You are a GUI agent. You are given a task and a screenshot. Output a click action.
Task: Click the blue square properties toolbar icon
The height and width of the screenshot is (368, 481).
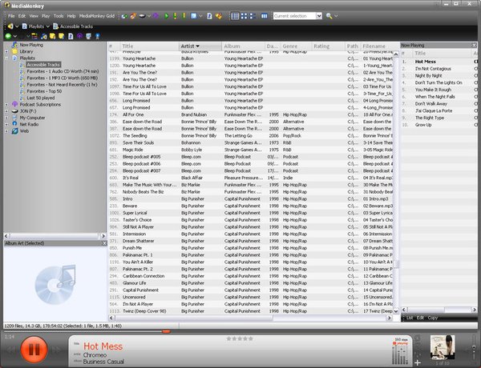(x=193, y=16)
